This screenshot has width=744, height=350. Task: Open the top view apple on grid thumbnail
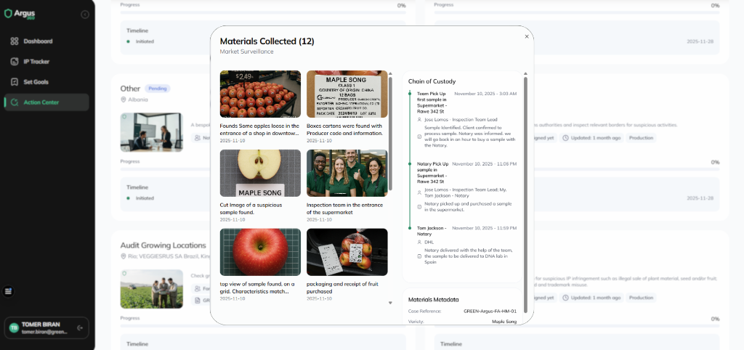pos(260,252)
